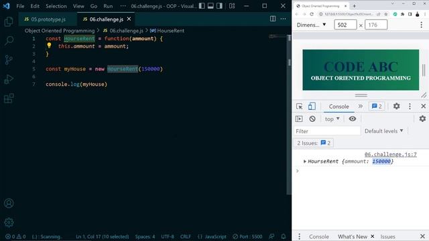This screenshot has height=241, width=429.
Task: Open Run and Debug view
Action: click(x=9, y=79)
